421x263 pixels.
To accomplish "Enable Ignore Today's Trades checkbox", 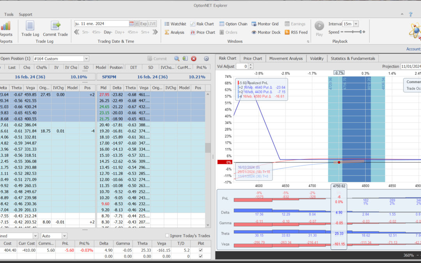I will click(167, 236).
